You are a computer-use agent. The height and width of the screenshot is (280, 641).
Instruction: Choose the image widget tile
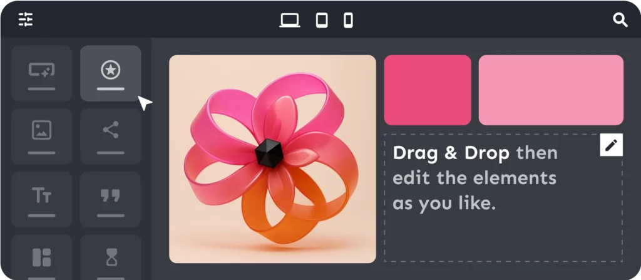tap(42, 137)
